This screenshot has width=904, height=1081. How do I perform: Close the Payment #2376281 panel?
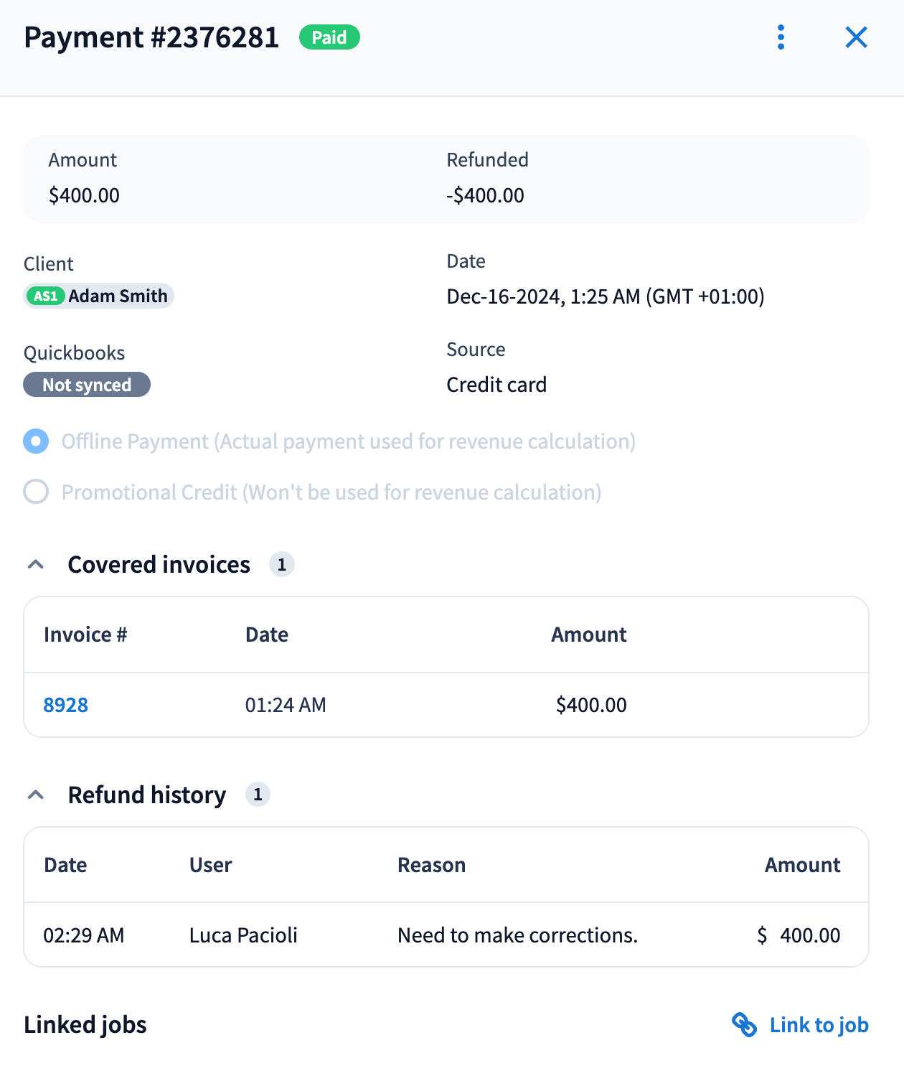(x=856, y=37)
